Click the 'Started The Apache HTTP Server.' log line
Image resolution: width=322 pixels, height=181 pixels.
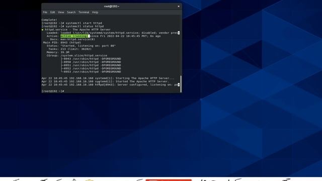click(x=105, y=81)
